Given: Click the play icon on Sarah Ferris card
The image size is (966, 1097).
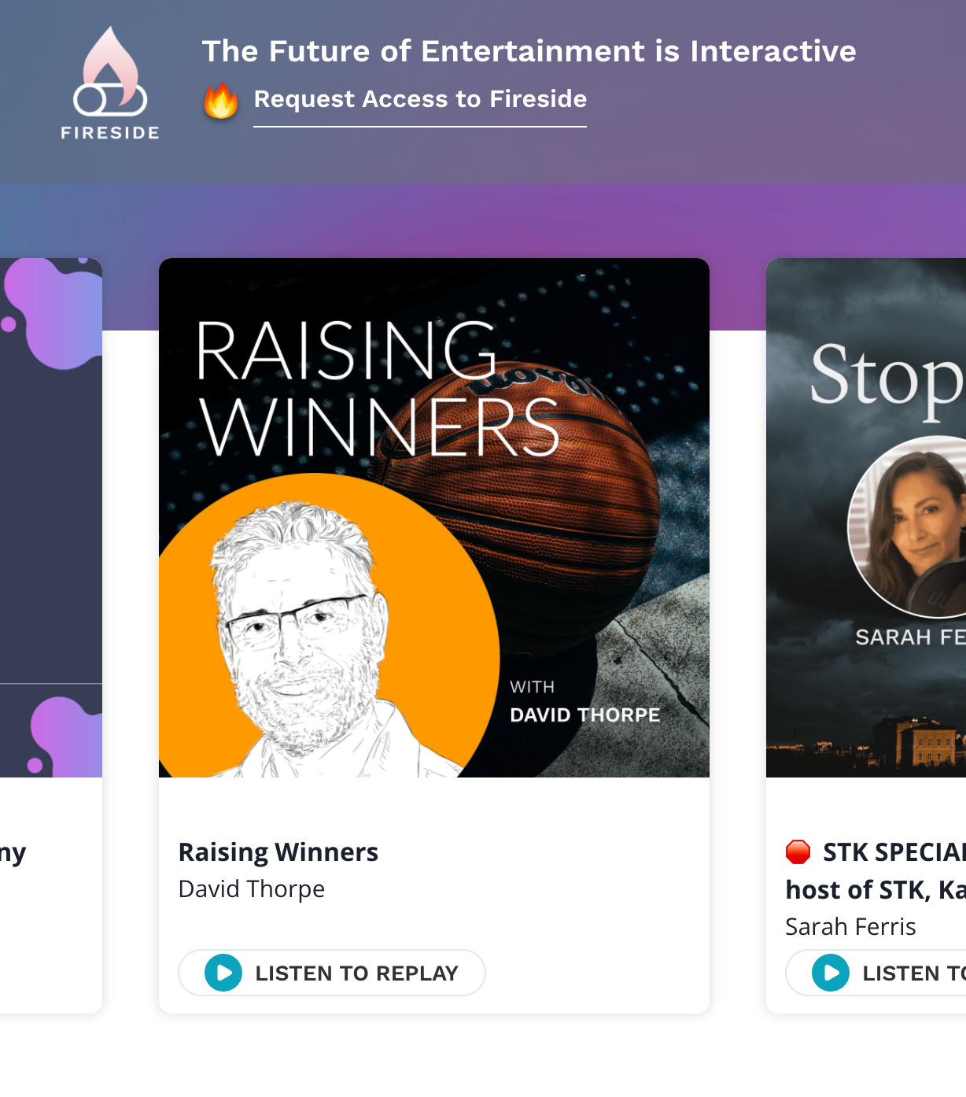Looking at the screenshot, I should tap(831, 973).
